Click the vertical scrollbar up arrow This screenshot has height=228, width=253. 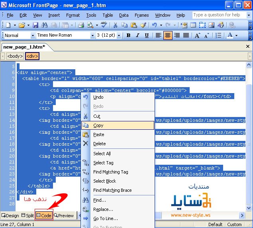tap(249, 65)
